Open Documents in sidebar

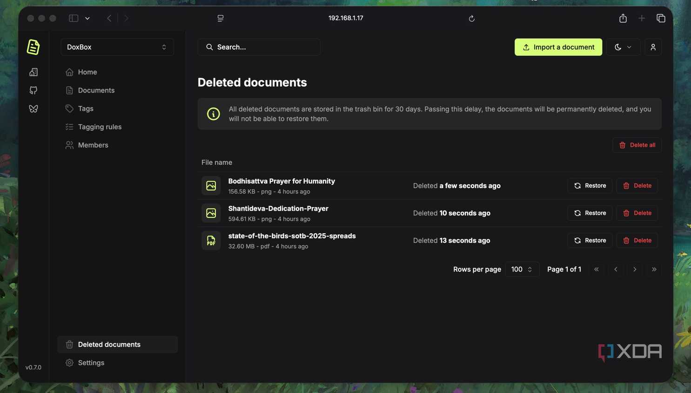pos(117,90)
